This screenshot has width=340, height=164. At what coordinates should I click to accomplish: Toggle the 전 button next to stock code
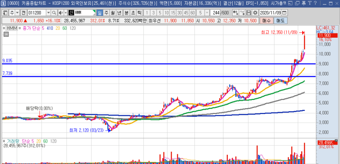tap(23, 13)
